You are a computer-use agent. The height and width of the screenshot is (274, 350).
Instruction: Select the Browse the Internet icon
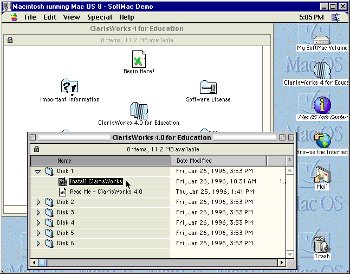click(x=322, y=140)
